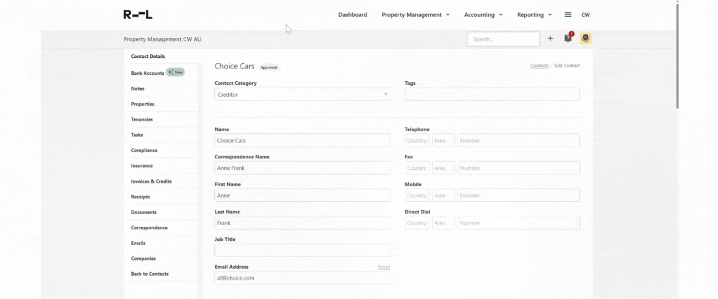
Task: Expand the Accounting dropdown menu
Action: [x=483, y=15]
